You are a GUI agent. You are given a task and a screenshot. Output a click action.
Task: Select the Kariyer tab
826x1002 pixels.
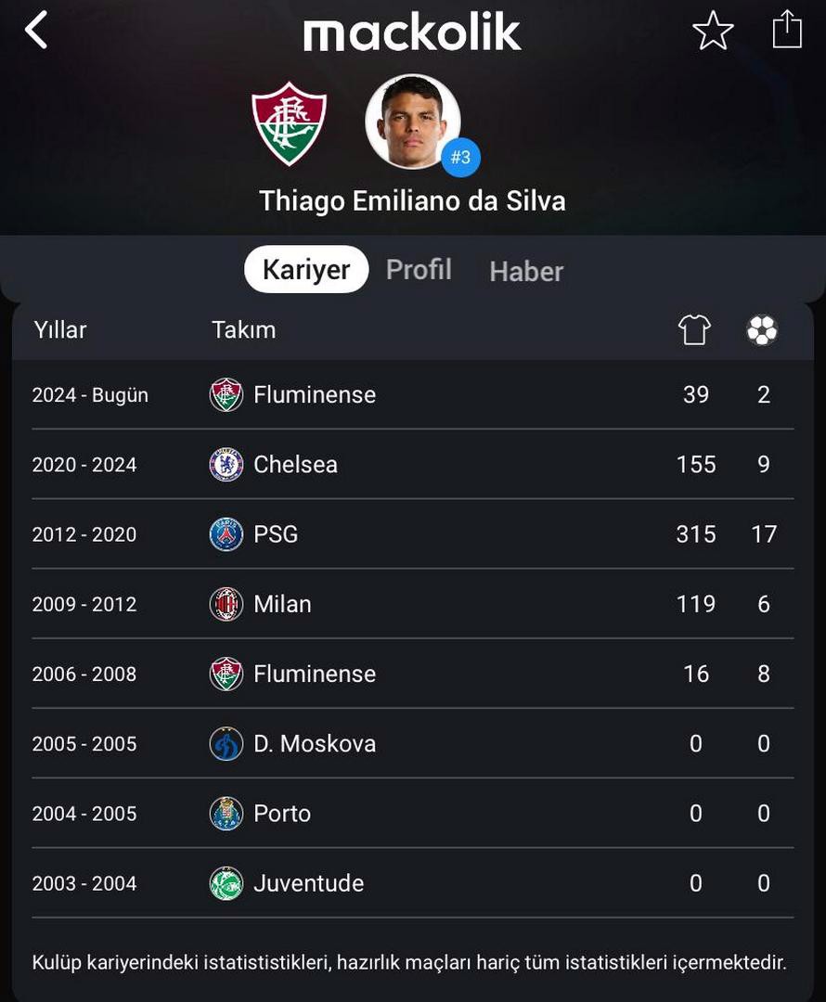[x=306, y=269]
